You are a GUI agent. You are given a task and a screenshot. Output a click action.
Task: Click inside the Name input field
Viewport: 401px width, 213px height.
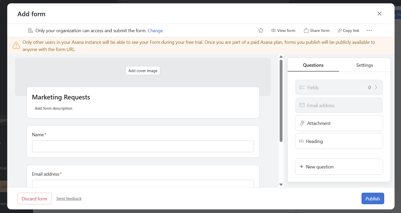pyautogui.click(x=143, y=146)
